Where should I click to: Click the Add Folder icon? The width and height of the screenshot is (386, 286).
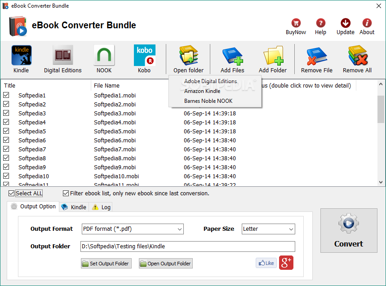tap(273, 56)
